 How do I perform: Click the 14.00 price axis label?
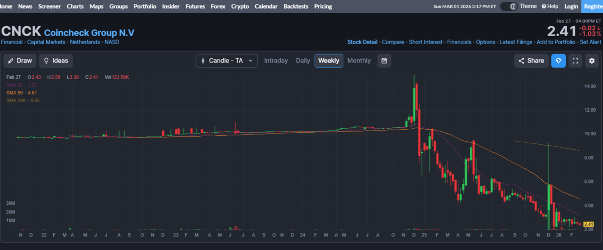point(589,86)
